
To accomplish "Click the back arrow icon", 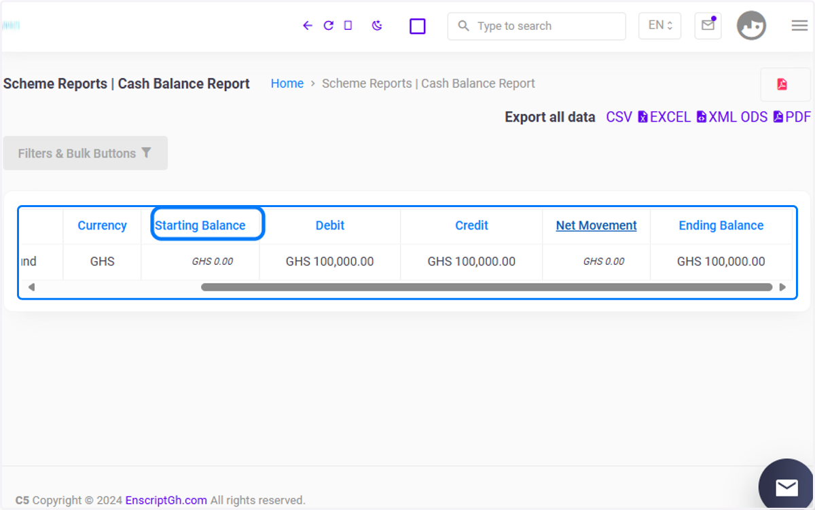I will click(x=307, y=26).
